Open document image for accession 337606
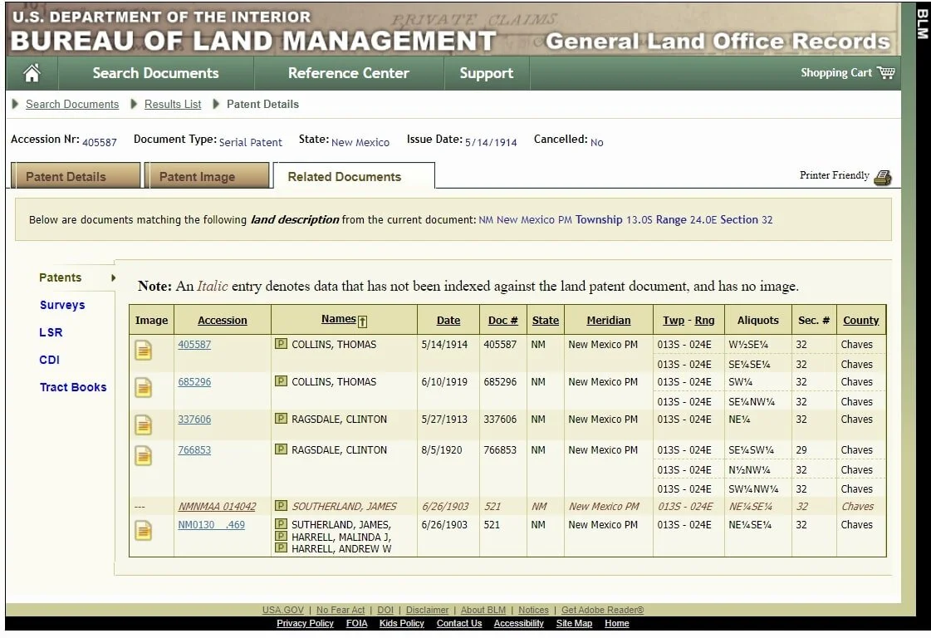 pyautogui.click(x=143, y=425)
